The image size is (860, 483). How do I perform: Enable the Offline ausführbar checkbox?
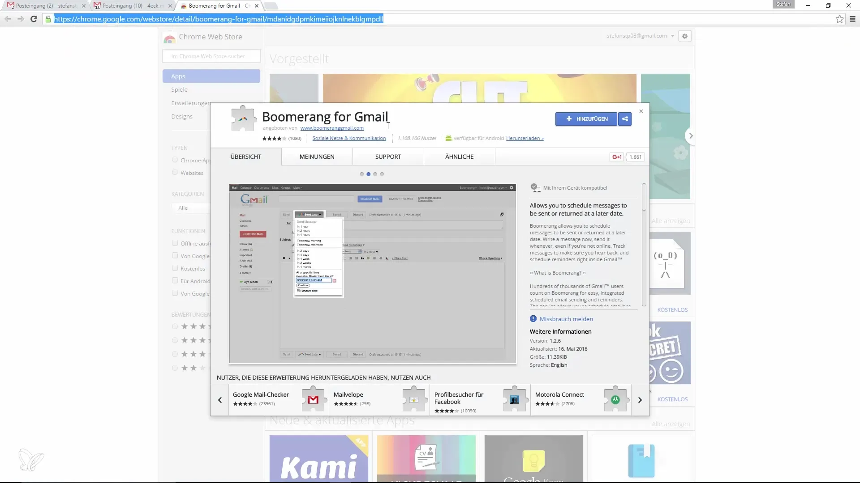175,243
